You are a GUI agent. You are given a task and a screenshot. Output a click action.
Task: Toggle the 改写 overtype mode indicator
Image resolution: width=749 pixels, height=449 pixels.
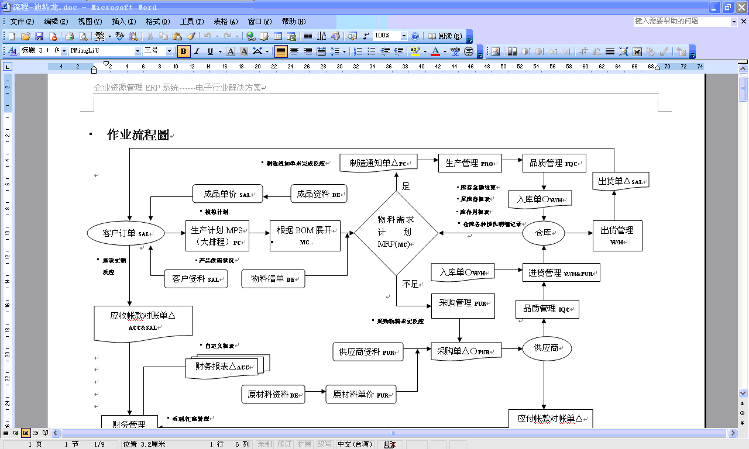point(324,444)
